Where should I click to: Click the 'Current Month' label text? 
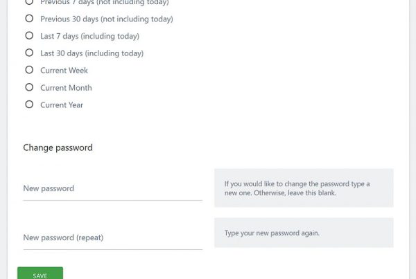point(66,88)
